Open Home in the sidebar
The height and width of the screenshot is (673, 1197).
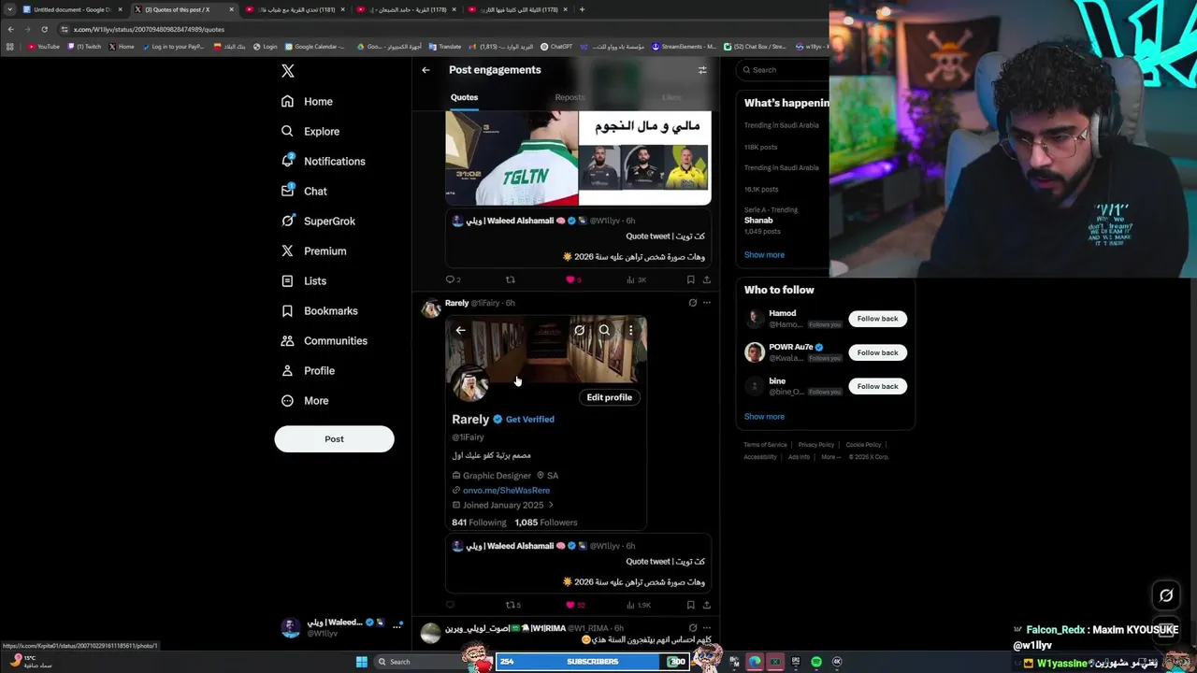click(x=307, y=101)
